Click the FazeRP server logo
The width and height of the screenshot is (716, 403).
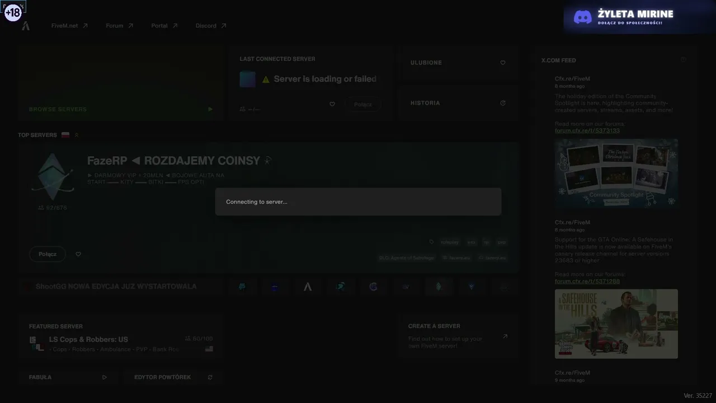(x=52, y=177)
